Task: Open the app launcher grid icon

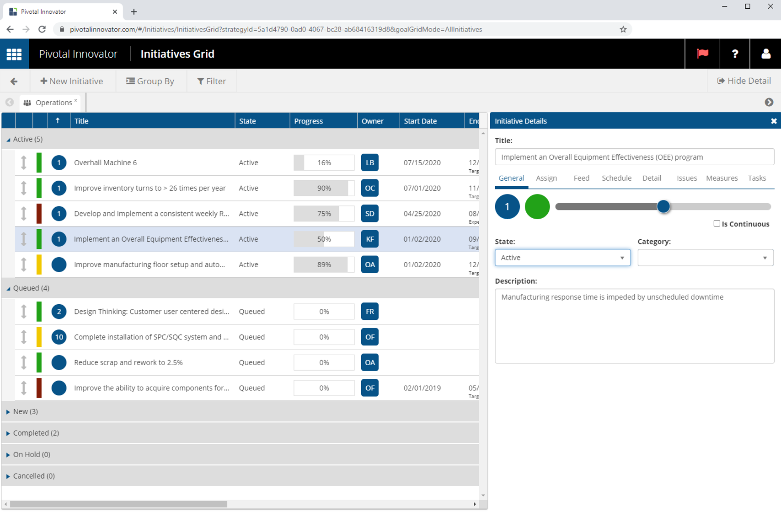Action: click(x=14, y=54)
